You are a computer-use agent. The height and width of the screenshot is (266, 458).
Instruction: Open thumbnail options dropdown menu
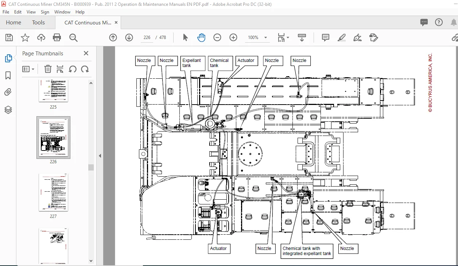28,69
